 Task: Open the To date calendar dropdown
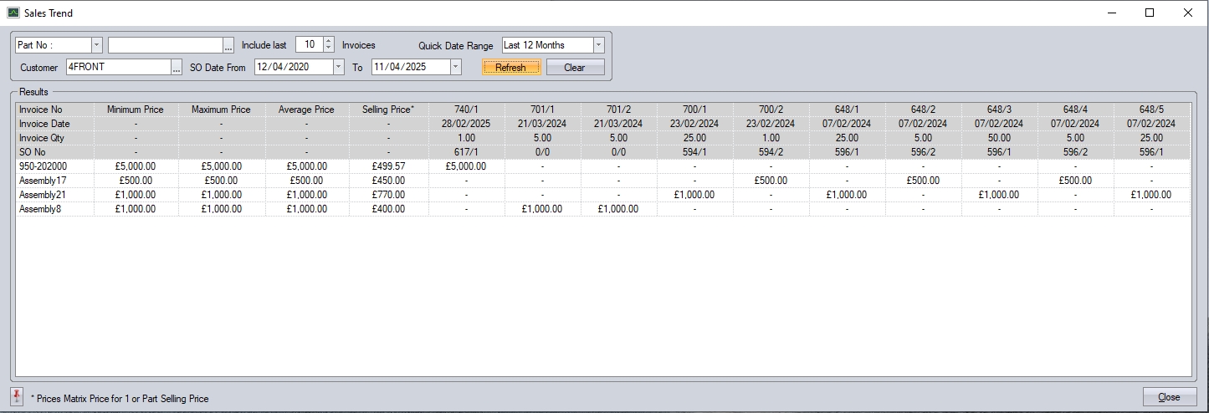[x=455, y=68]
